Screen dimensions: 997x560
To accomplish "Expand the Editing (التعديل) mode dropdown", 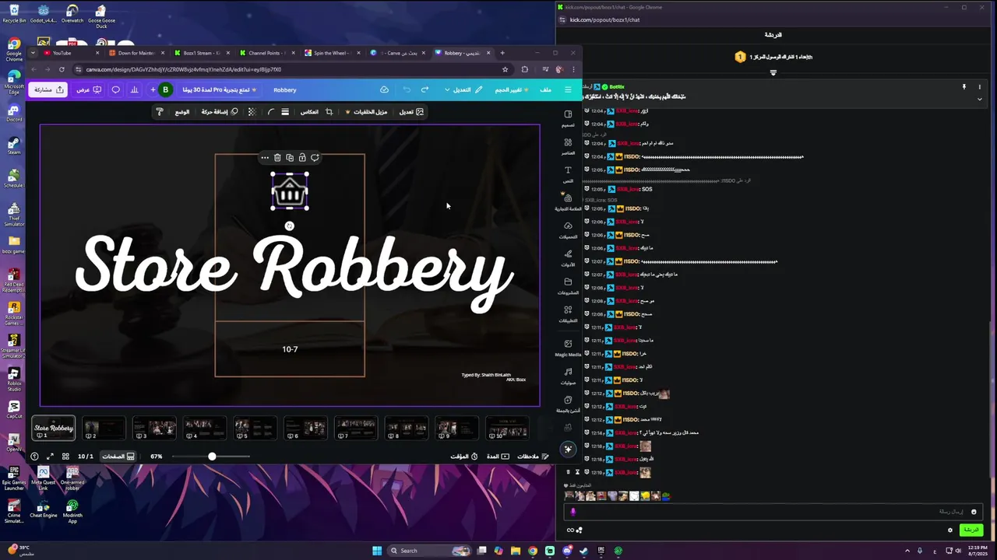I will coord(463,89).
